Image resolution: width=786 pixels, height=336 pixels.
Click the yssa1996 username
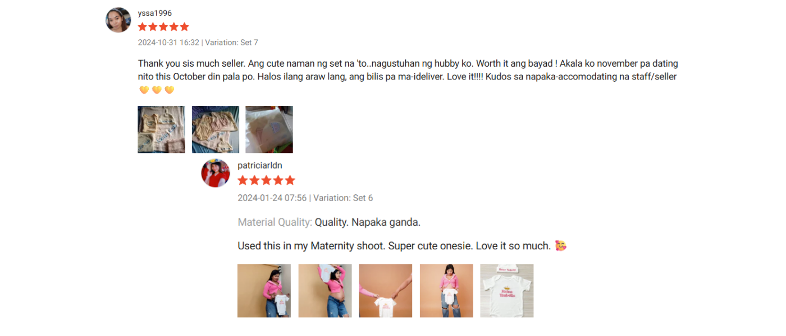coord(155,13)
